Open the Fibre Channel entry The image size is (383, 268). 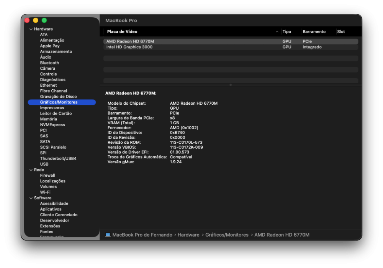[54, 91]
